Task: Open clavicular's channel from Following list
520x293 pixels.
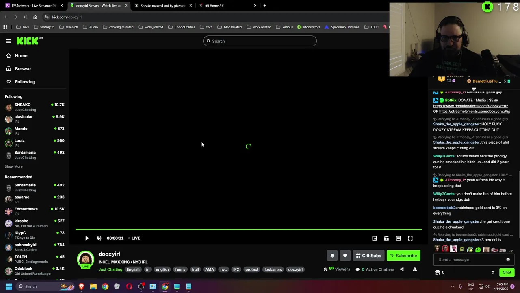Action: click(x=35, y=119)
